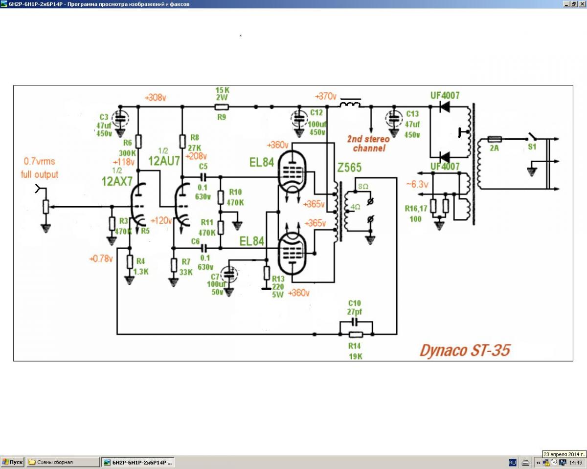
Task: Click the panda antivirus tray icon
Action: (x=554, y=462)
